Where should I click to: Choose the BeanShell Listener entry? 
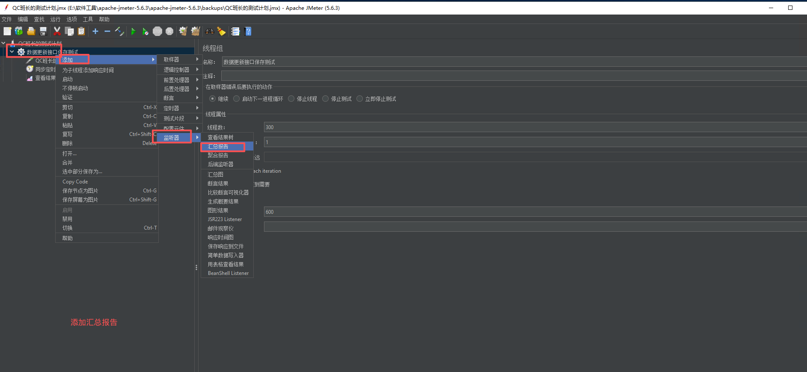pyautogui.click(x=227, y=273)
